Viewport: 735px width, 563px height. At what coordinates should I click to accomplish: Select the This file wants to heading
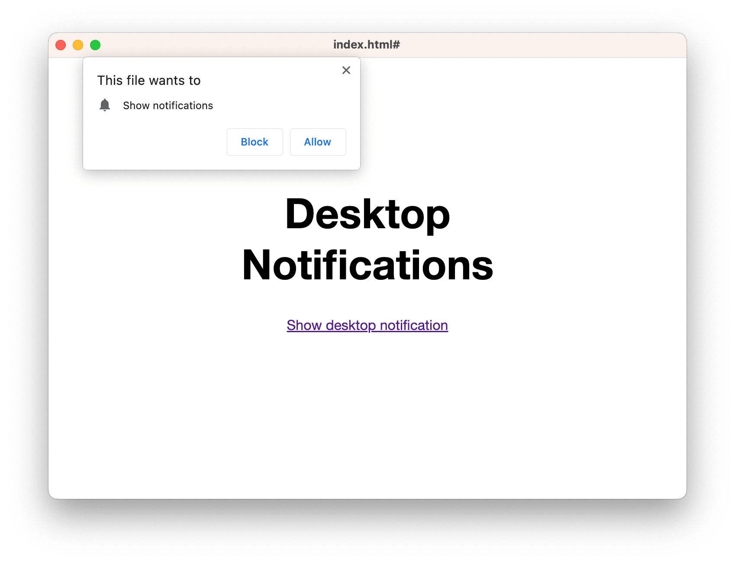click(149, 80)
